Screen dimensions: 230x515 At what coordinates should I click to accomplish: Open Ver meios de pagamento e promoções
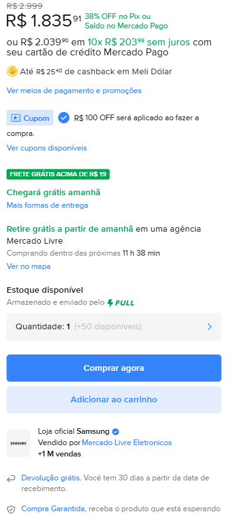point(74,91)
